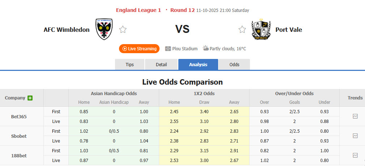
Task: Click the Bet365 company row label
Action: click(x=19, y=116)
